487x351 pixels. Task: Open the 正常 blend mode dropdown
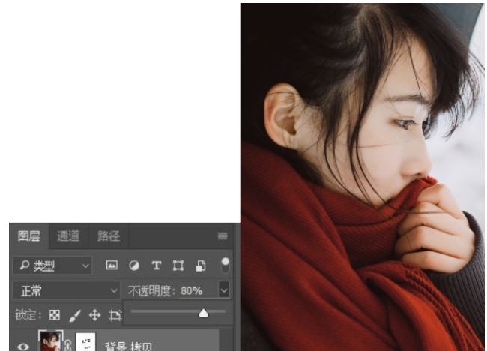tap(67, 291)
